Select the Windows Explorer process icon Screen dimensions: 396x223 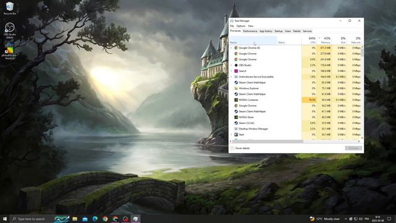(x=236, y=88)
